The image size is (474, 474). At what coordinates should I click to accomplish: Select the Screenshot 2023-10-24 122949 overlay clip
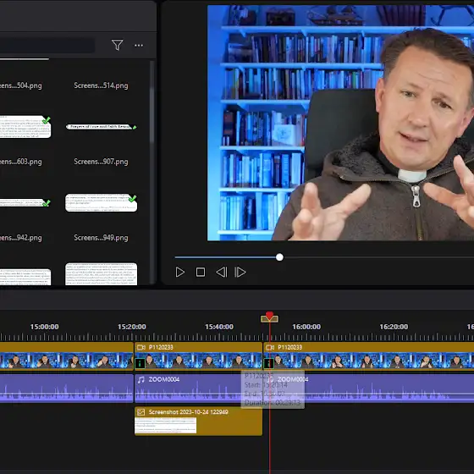(x=198, y=422)
